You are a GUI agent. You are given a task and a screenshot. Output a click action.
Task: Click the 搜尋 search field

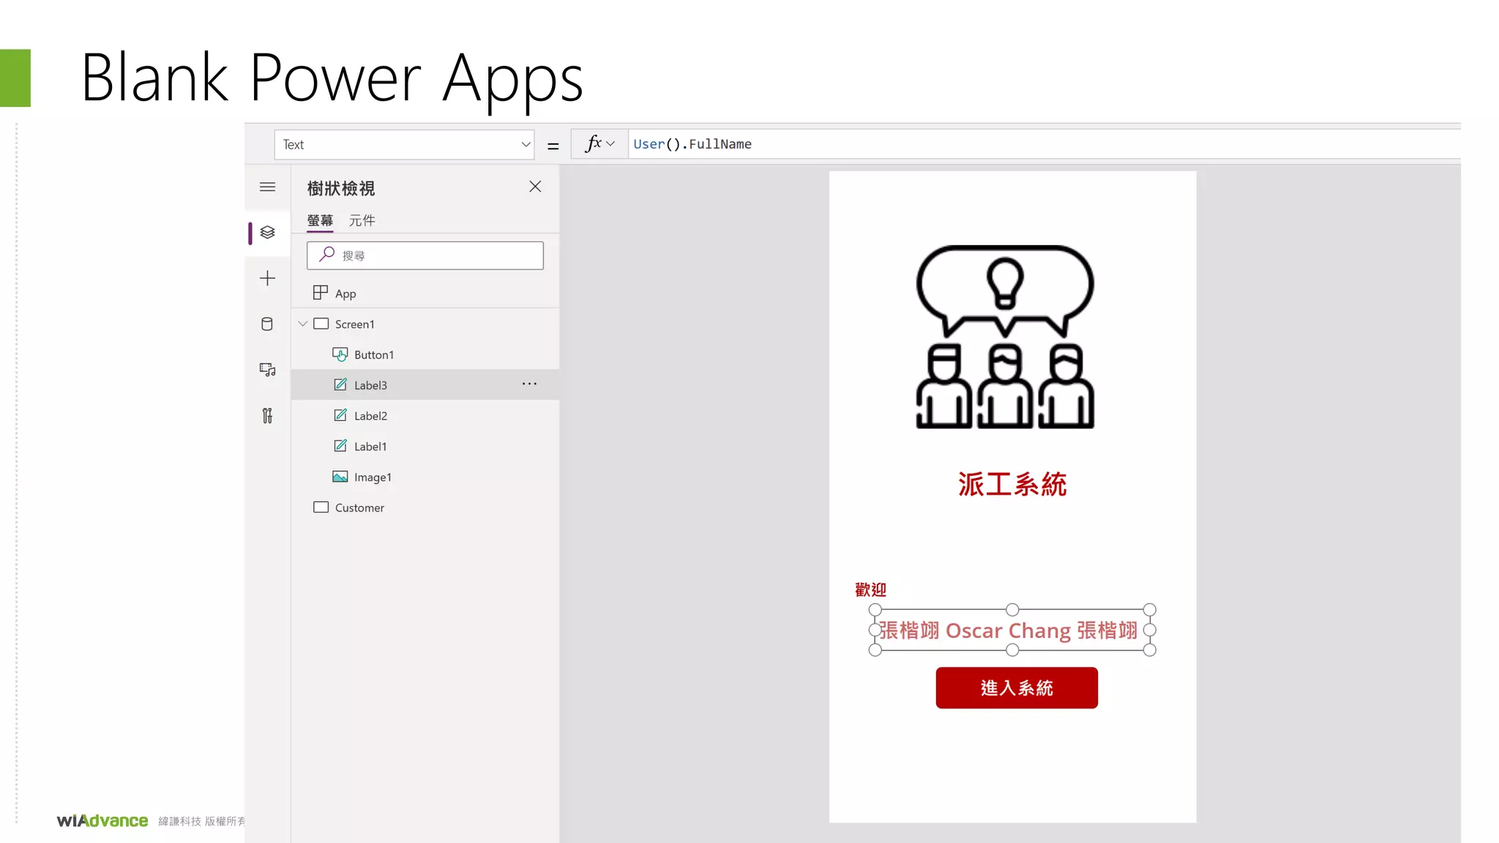tap(425, 255)
